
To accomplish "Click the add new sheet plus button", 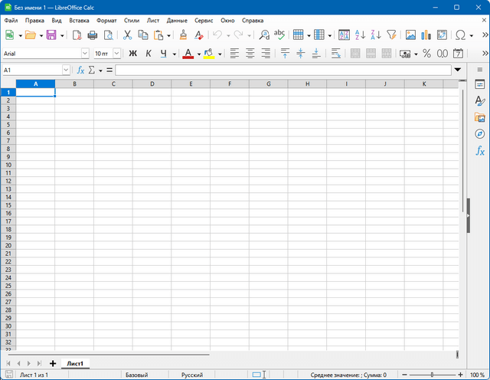I will pos(53,363).
